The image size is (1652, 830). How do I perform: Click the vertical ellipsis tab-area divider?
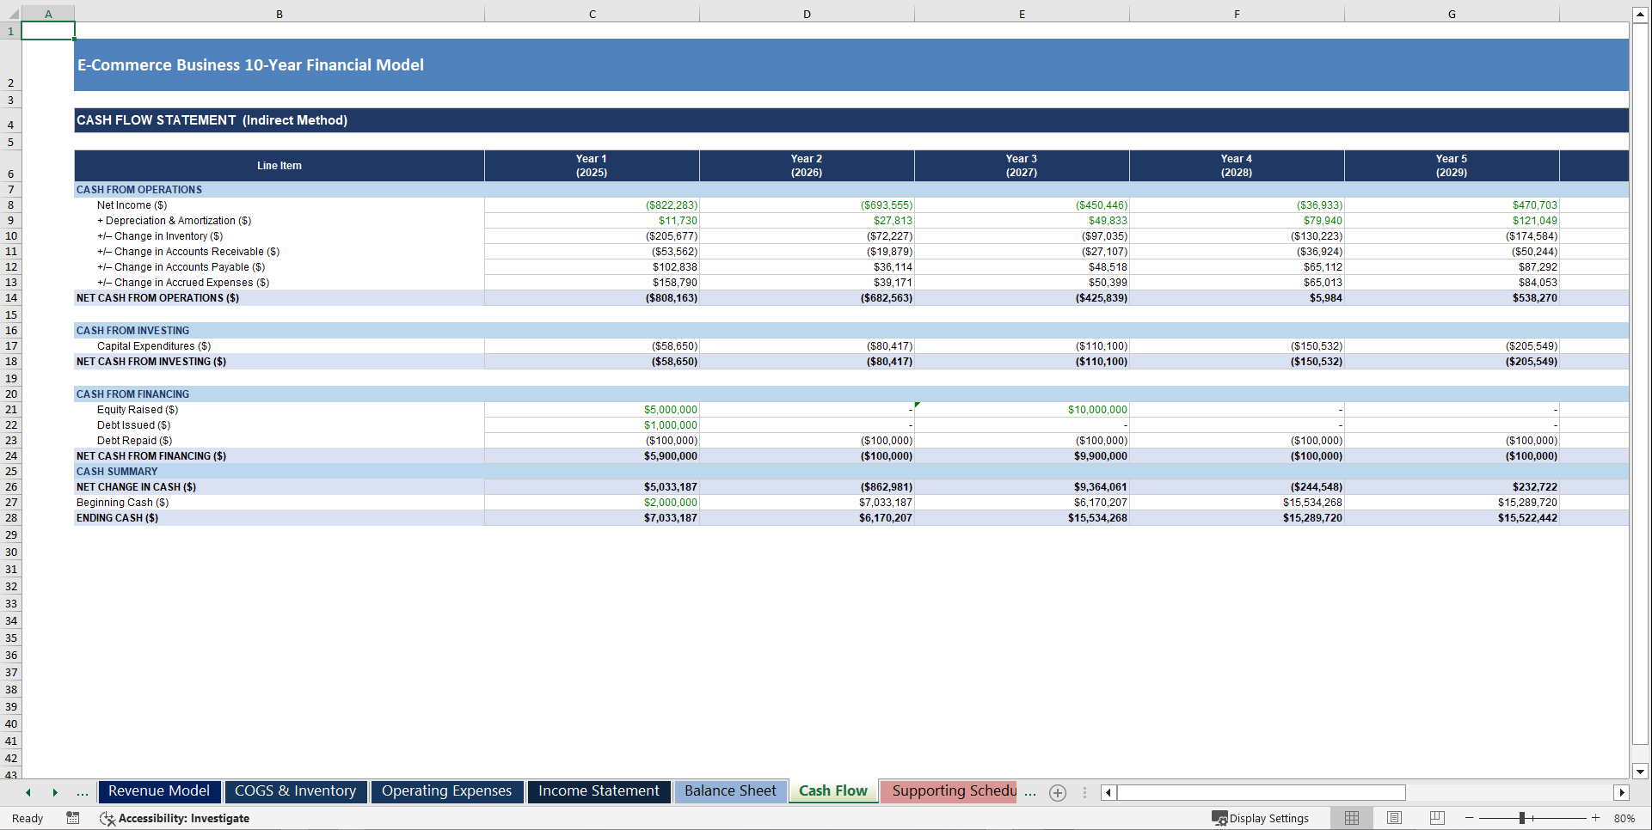tap(1084, 792)
